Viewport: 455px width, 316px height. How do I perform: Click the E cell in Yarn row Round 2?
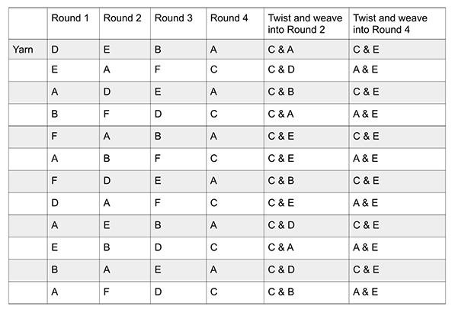coord(125,50)
